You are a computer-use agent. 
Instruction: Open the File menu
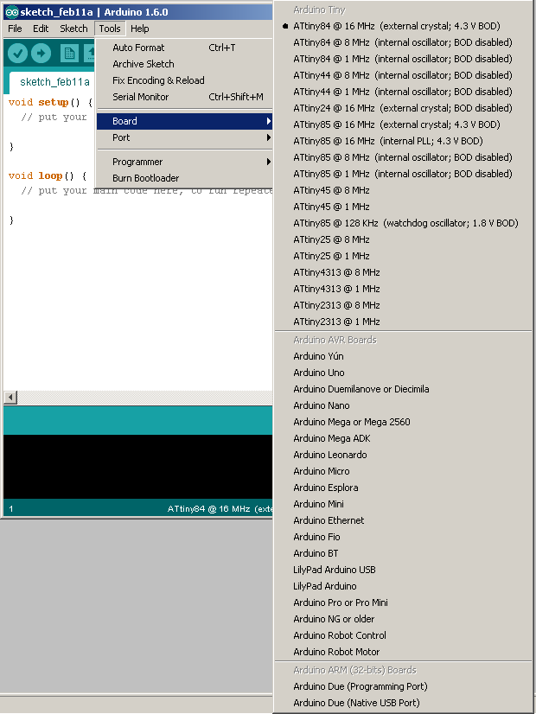(x=15, y=29)
